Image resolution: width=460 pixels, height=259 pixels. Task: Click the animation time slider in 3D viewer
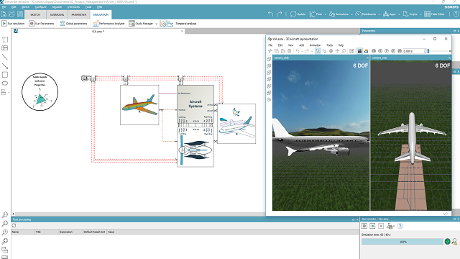click(x=439, y=51)
